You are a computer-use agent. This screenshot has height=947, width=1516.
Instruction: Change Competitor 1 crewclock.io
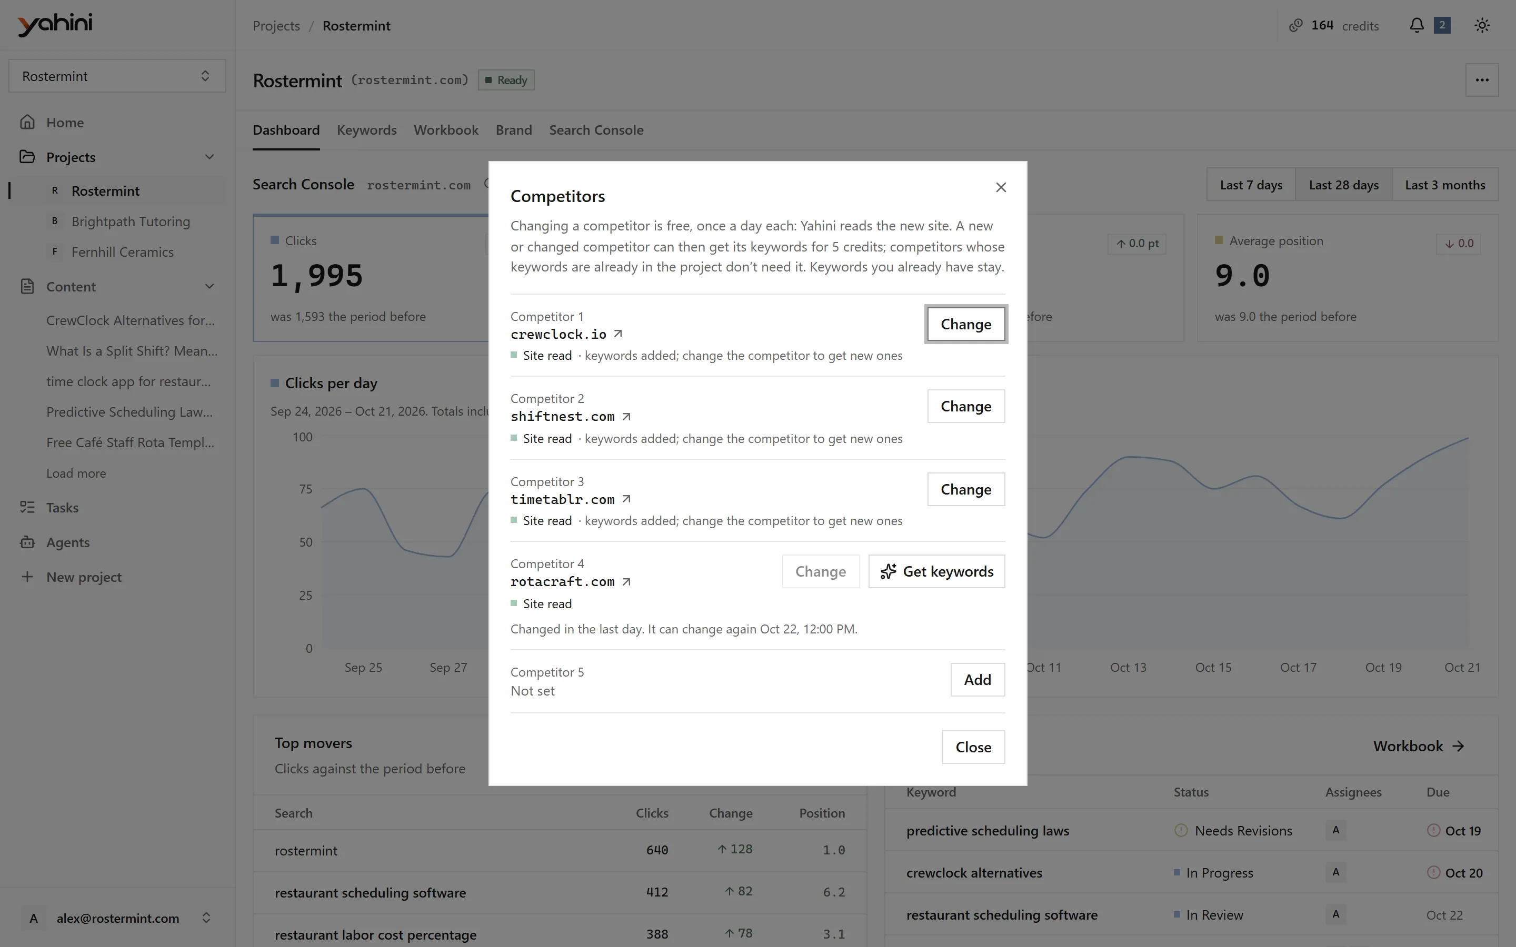[966, 325]
